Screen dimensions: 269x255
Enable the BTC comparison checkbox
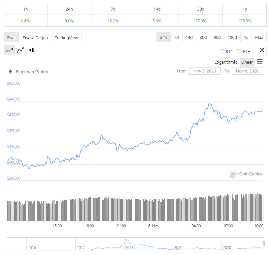222,51
